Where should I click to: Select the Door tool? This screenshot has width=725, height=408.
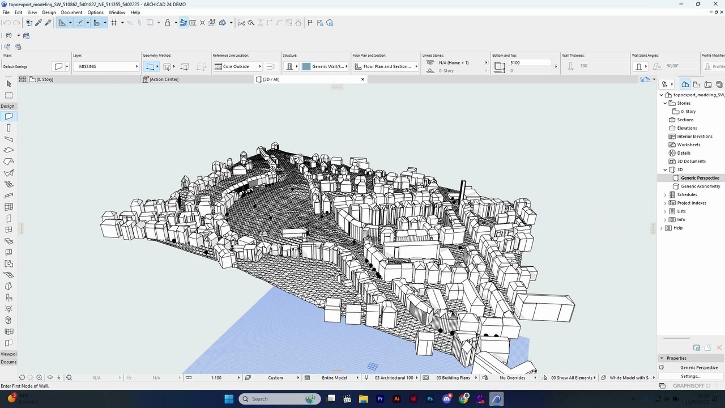[x=8, y=218]
